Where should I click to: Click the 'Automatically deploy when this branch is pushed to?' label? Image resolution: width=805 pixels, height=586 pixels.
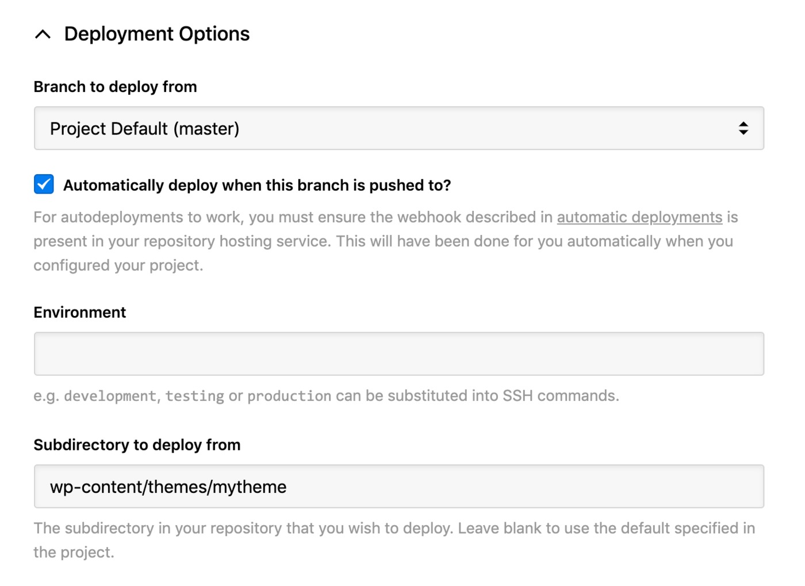pyautogui.click(x=257, y=185)
